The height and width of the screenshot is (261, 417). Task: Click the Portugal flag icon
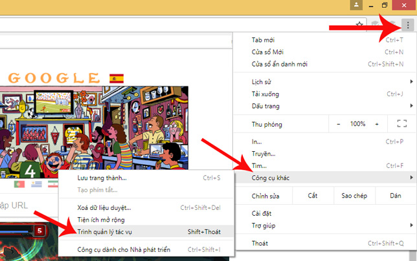pos(19,184)
